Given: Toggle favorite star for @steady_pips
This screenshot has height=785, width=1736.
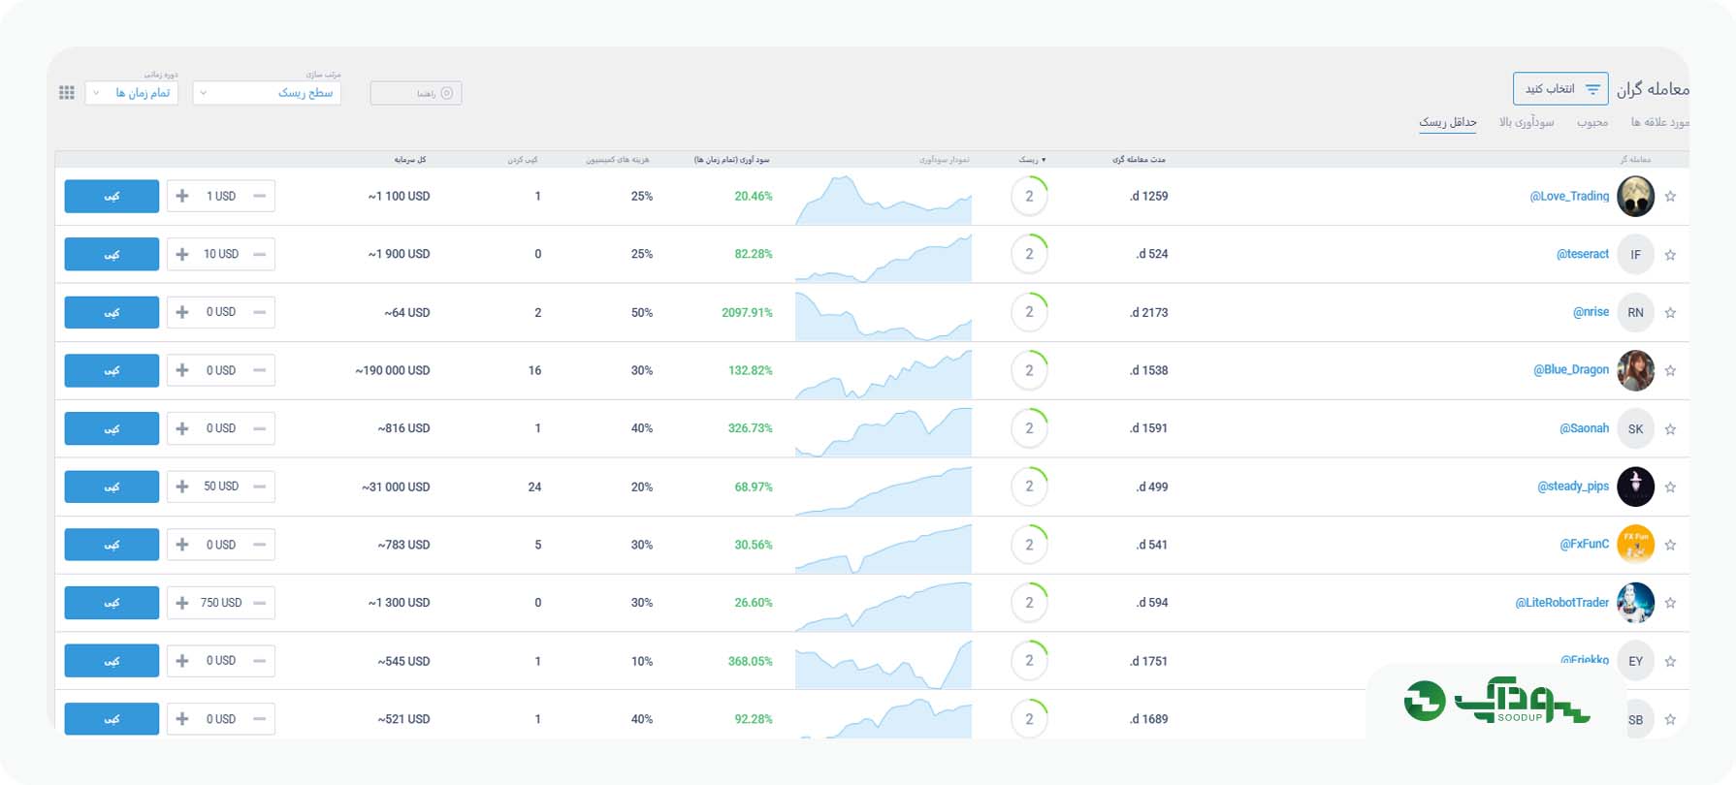Looking at the screenshot, I should 1670,487.
